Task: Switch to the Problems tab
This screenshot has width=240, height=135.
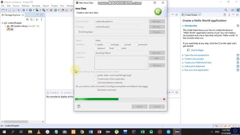Action: click(53, 93)
